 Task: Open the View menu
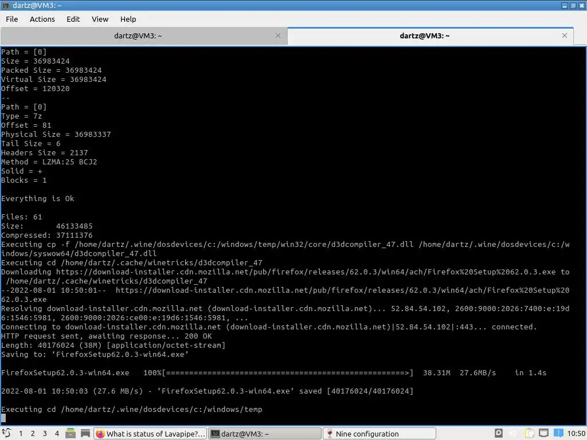coord(100,19)
